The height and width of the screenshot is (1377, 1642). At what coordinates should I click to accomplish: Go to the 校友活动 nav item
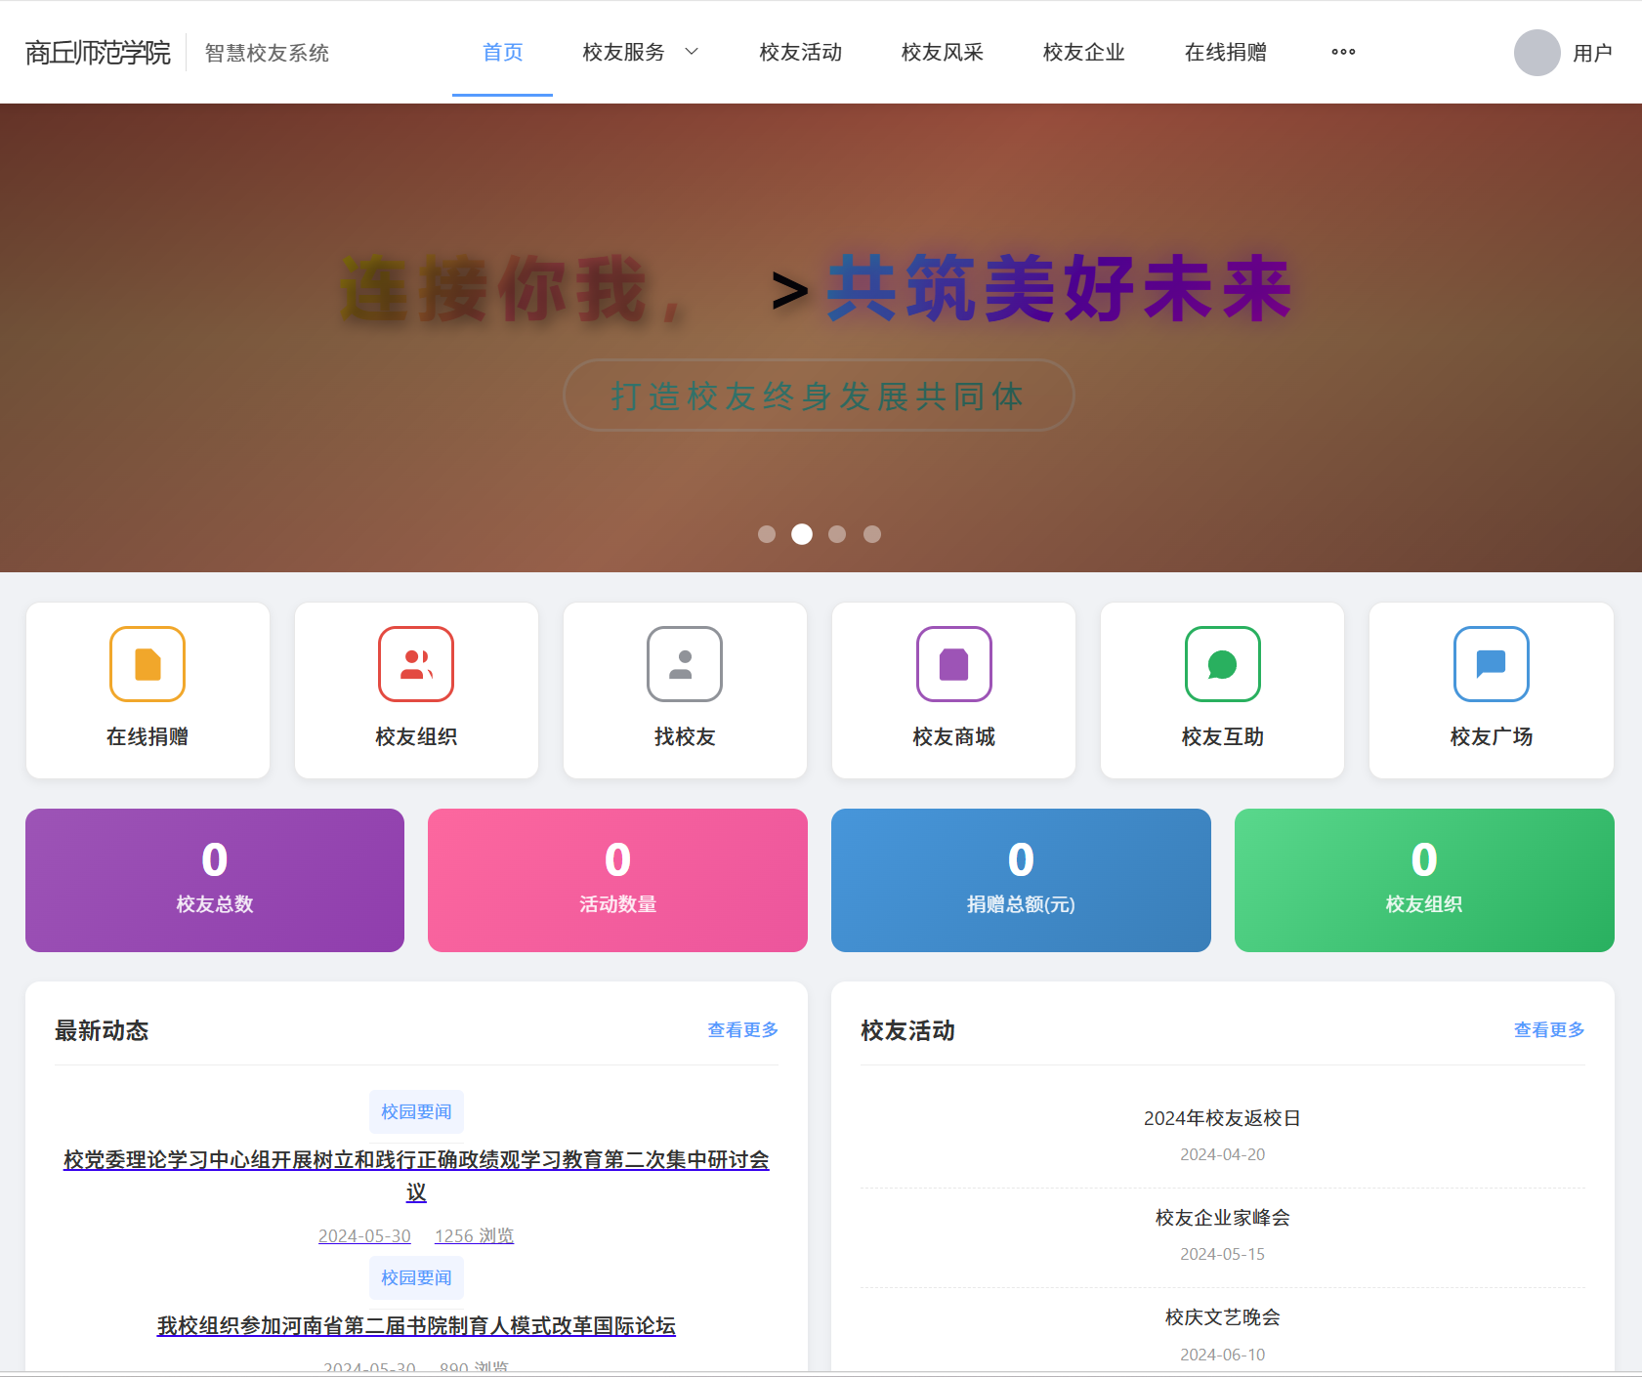[801, 52]
